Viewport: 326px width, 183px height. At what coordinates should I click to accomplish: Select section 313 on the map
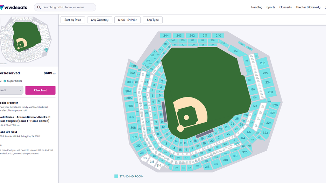(x=152, y=162)
